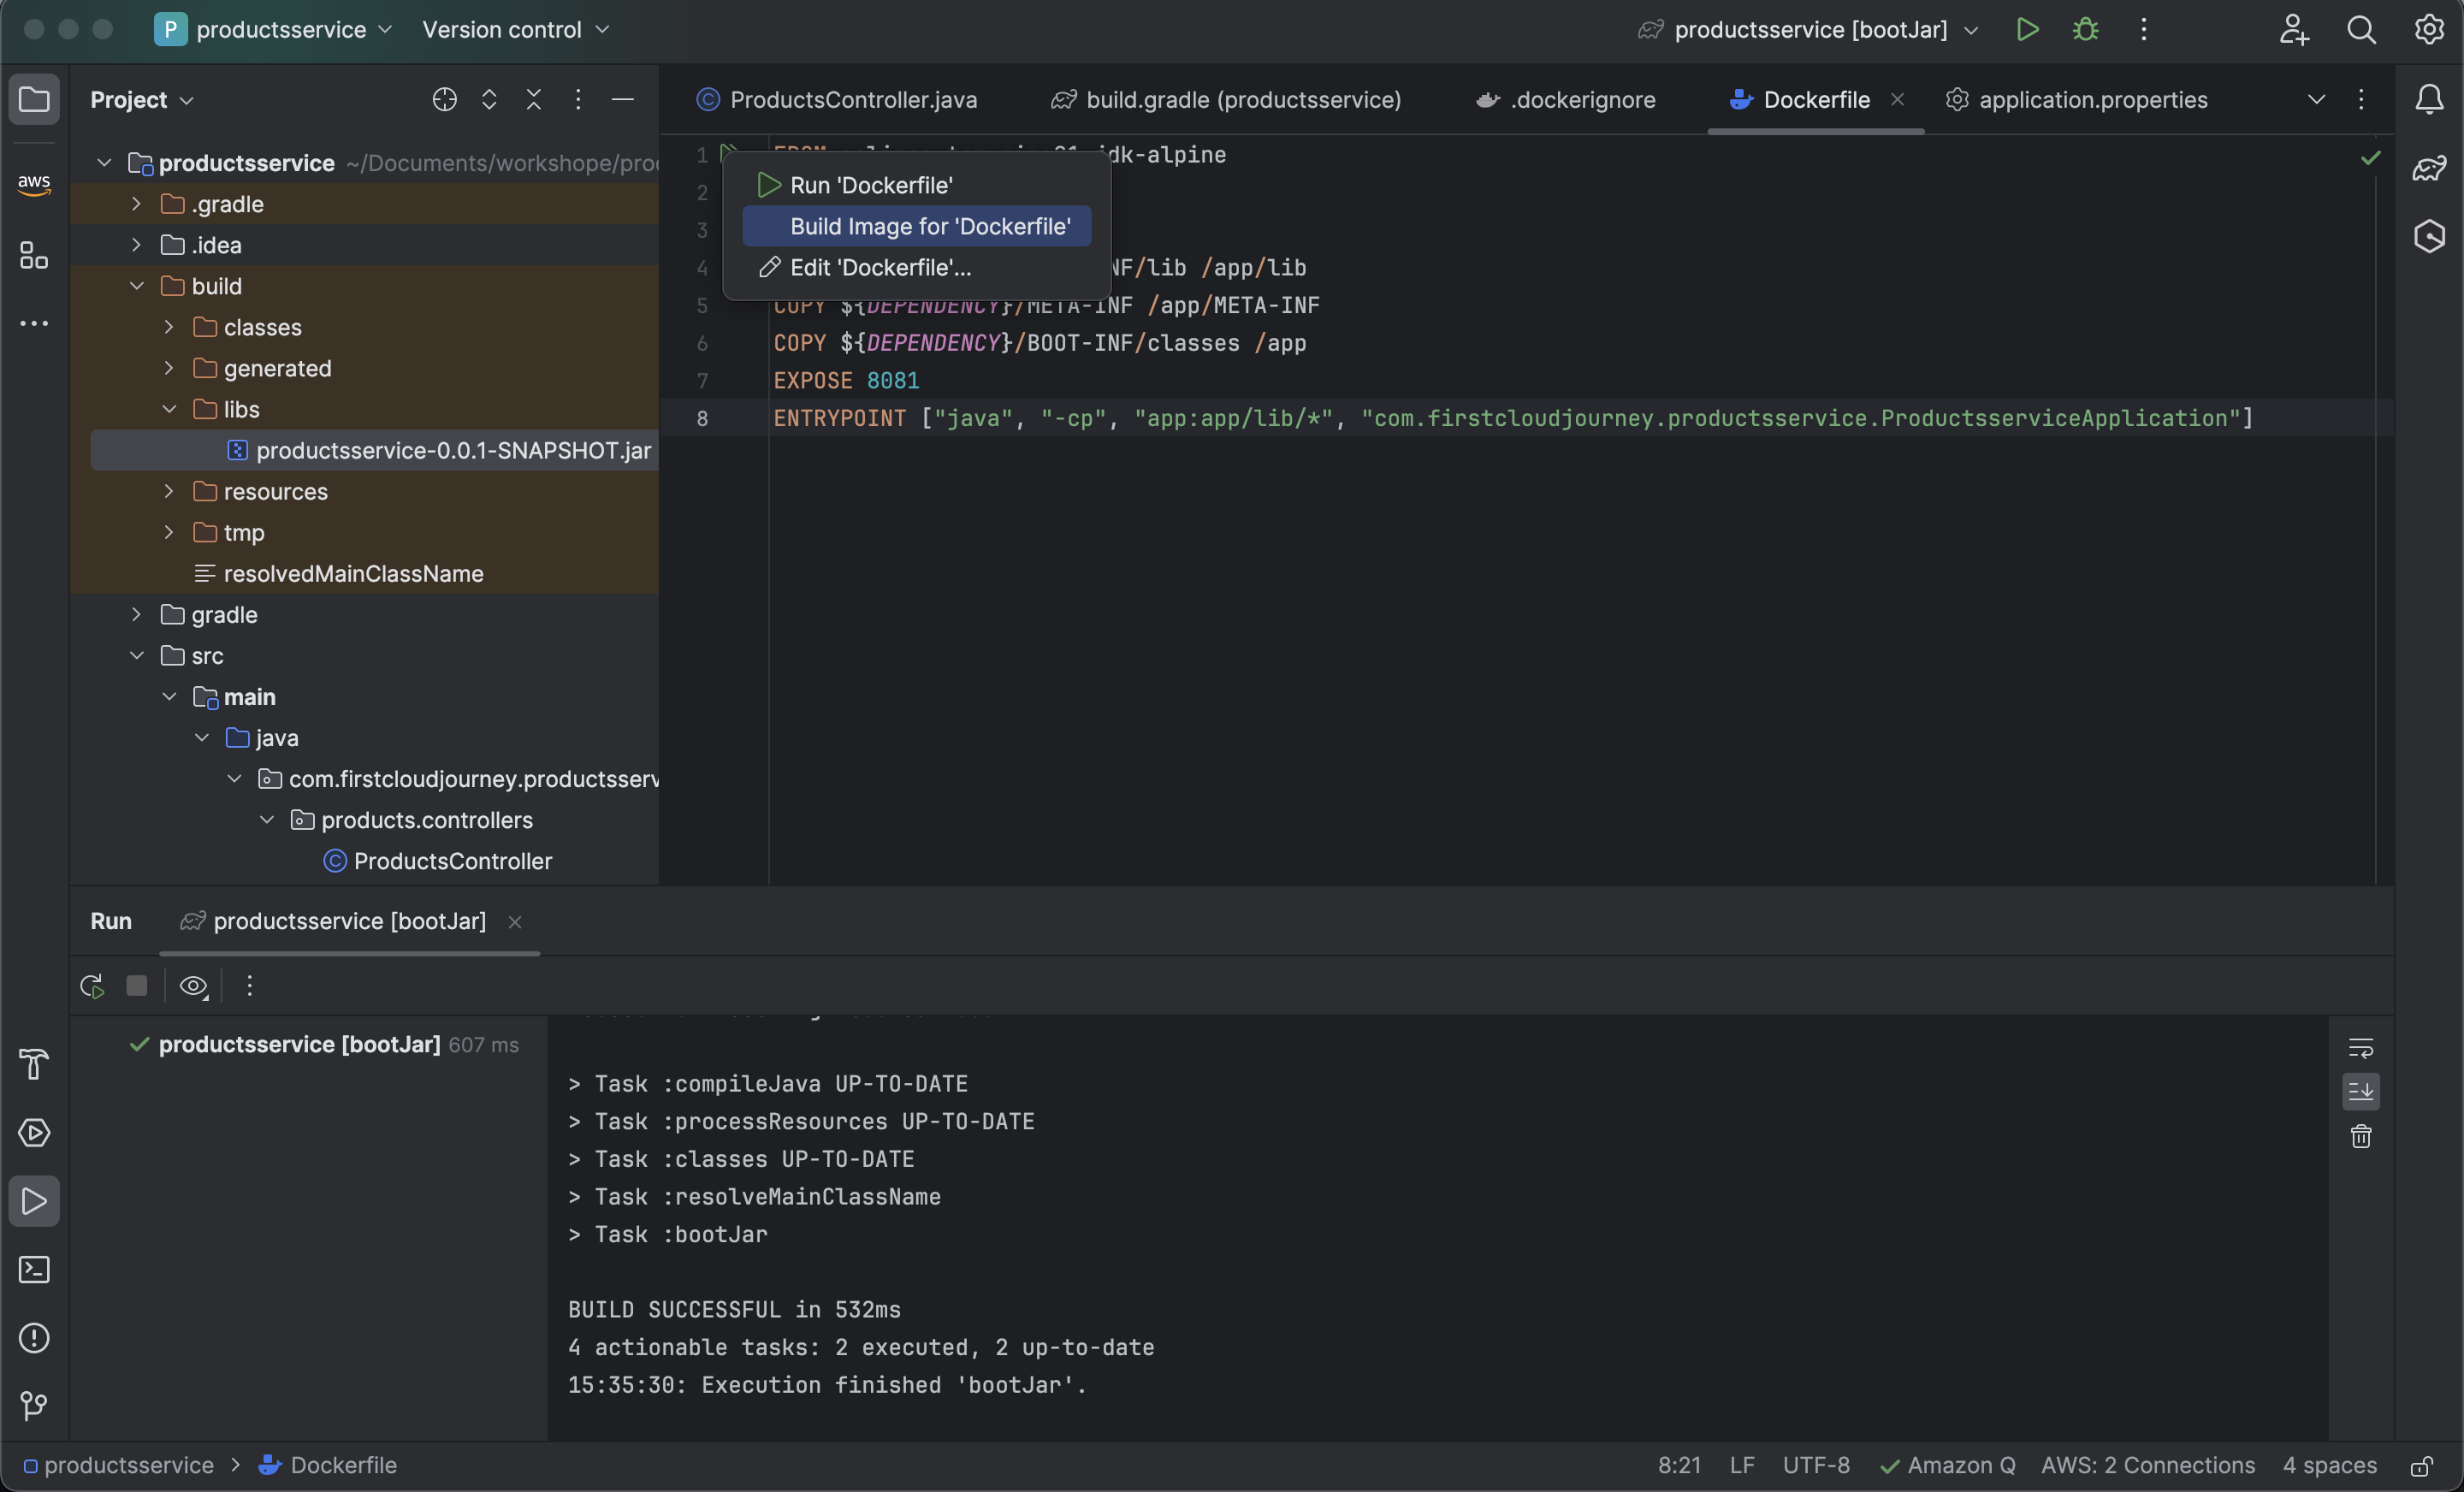
Task: Expand the .idea folder
Action: (x=137, y=245)
